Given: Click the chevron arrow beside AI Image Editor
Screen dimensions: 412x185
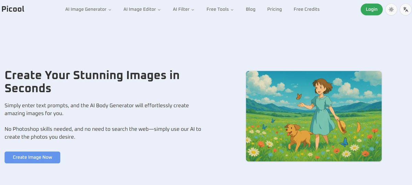Looking at the screenshot, I should [x=159, y=10].
